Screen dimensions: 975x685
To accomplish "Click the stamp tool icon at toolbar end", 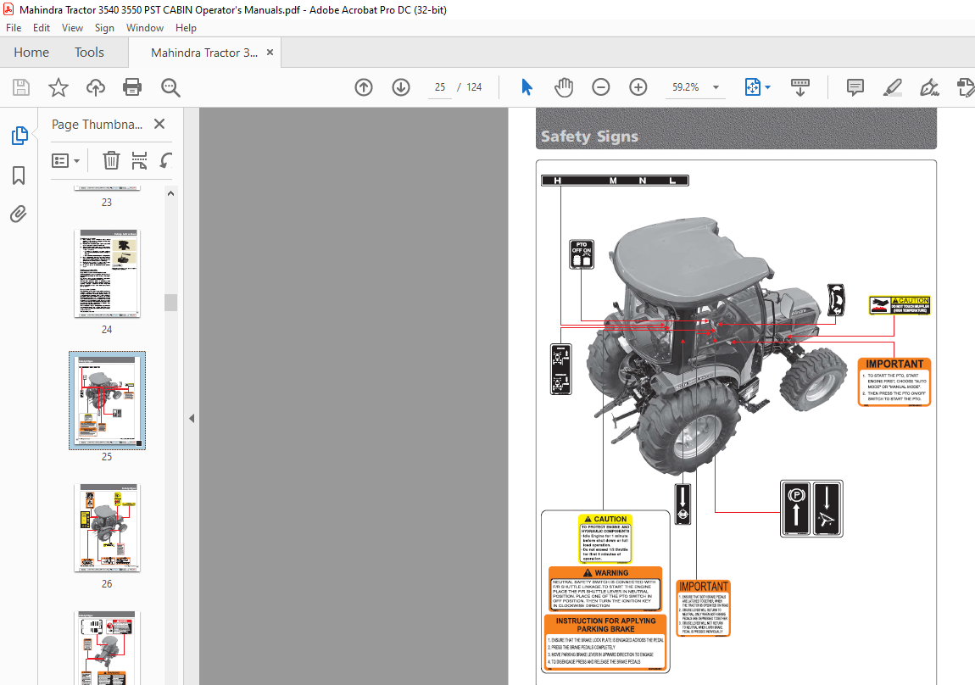I will click(966, 87).
